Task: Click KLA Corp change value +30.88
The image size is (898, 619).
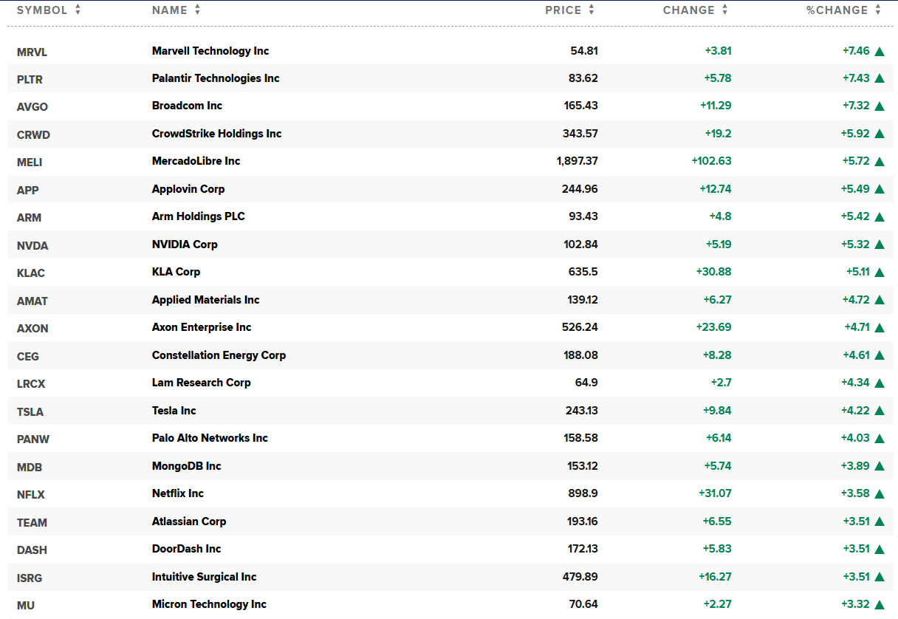Action: pos(713,272)
